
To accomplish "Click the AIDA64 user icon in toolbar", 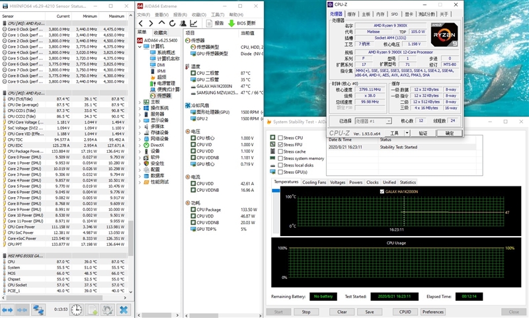I will pos(183,23).
